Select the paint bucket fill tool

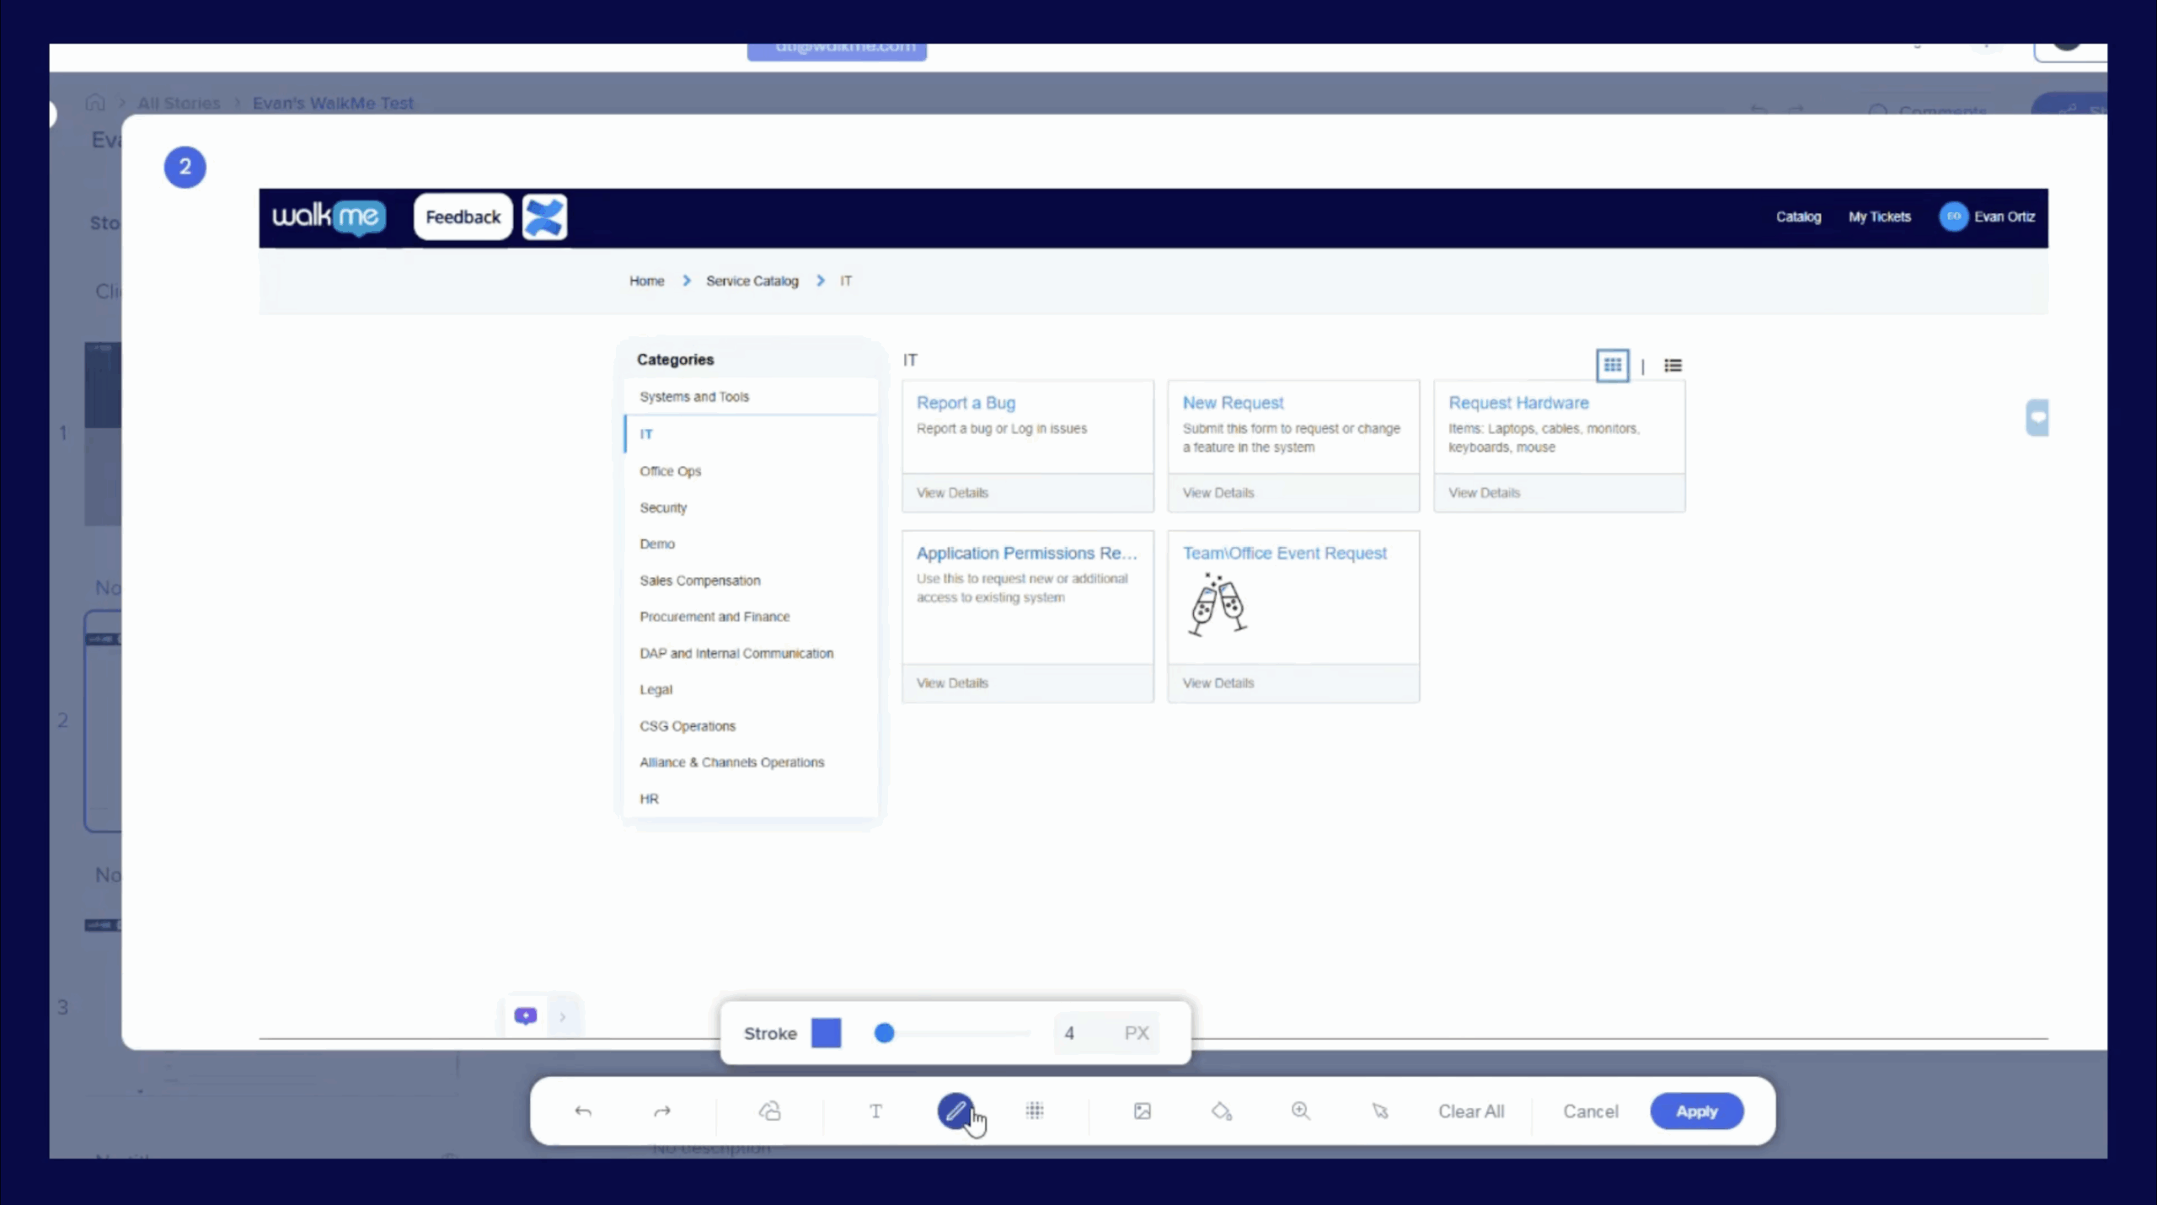1221,1111
